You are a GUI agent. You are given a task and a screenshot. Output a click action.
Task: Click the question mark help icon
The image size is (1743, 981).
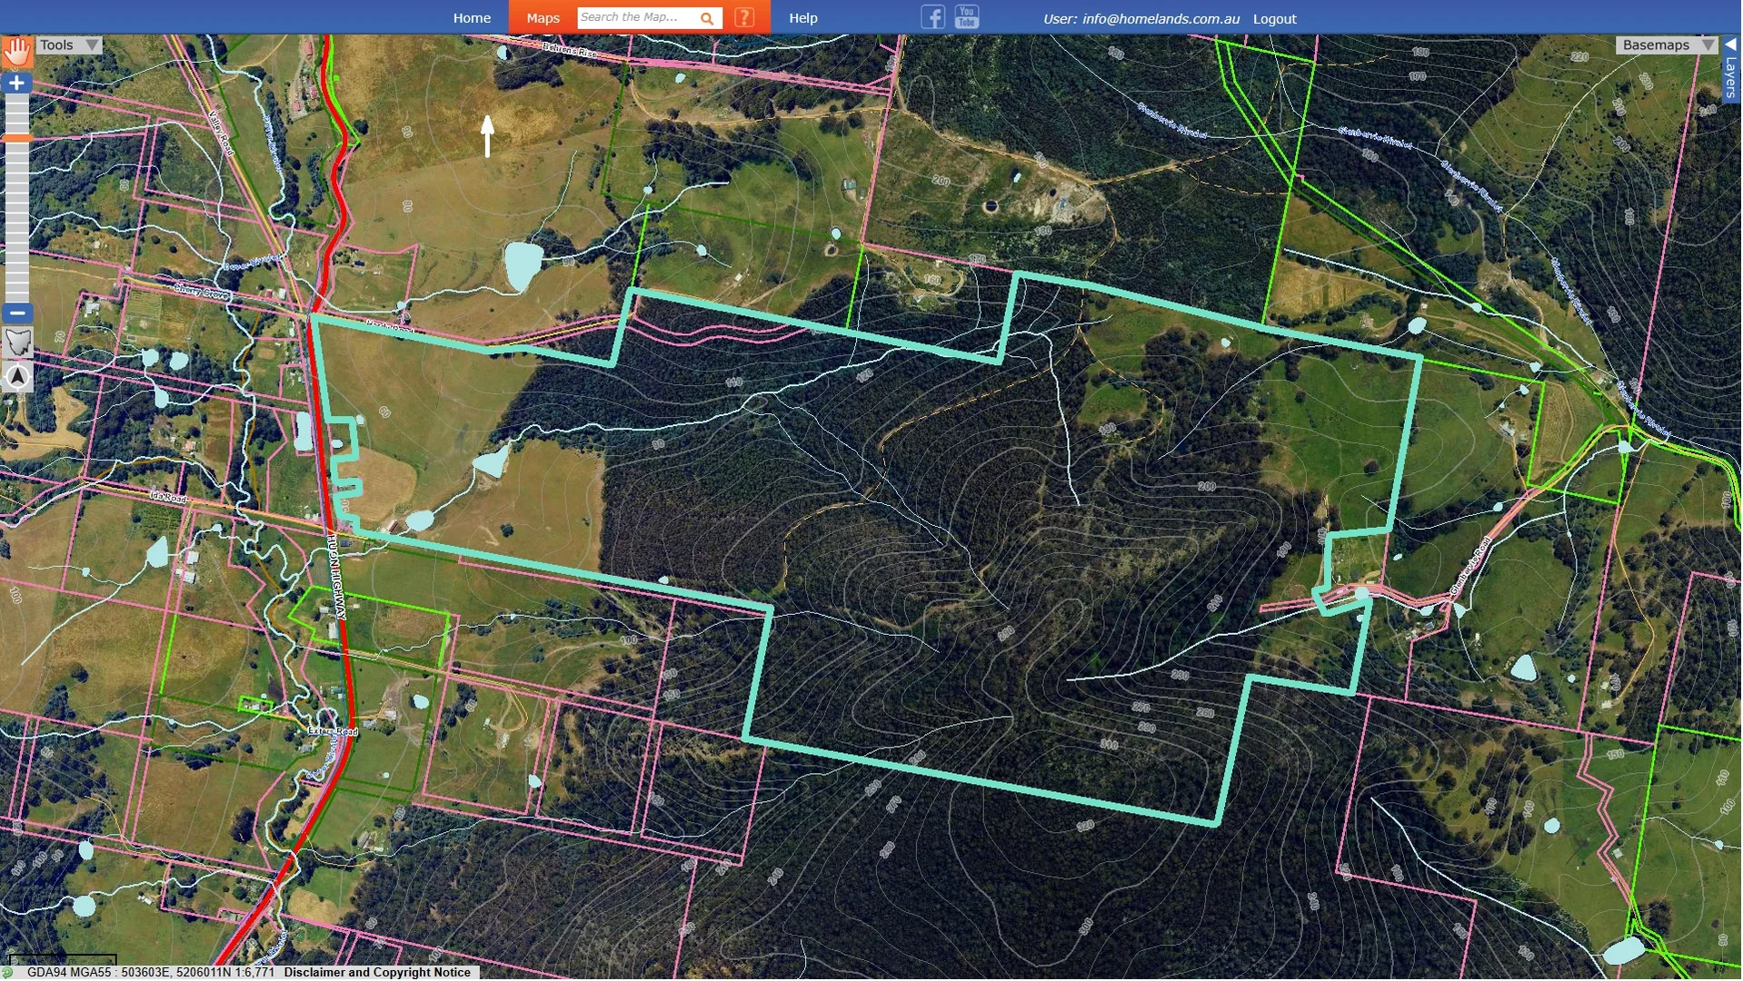(x=744, y=16)
